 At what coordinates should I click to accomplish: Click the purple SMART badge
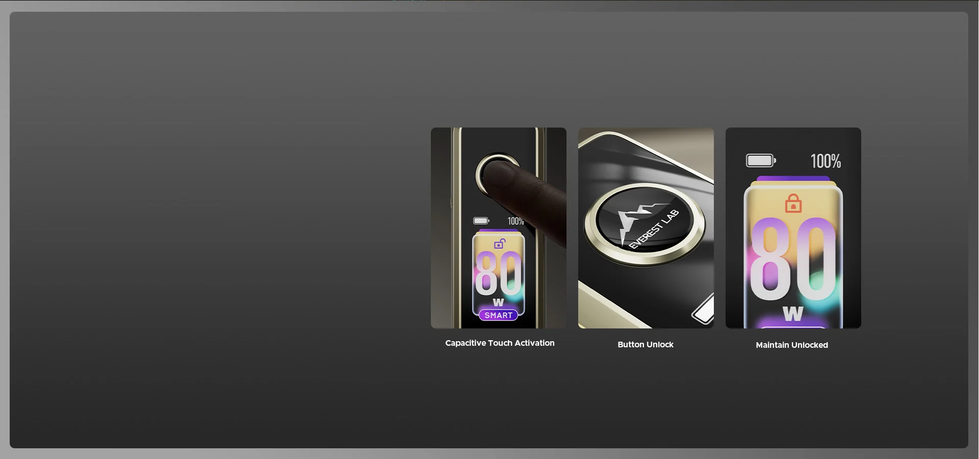pyautogui.click(x=498, y=315)
